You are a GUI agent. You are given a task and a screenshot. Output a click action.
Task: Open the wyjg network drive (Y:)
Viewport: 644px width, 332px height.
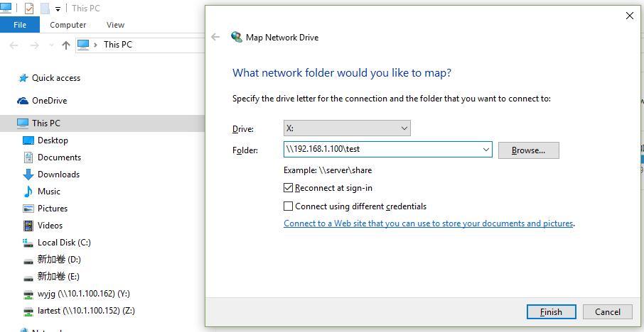pyautogui.click(x=28, y=294)
